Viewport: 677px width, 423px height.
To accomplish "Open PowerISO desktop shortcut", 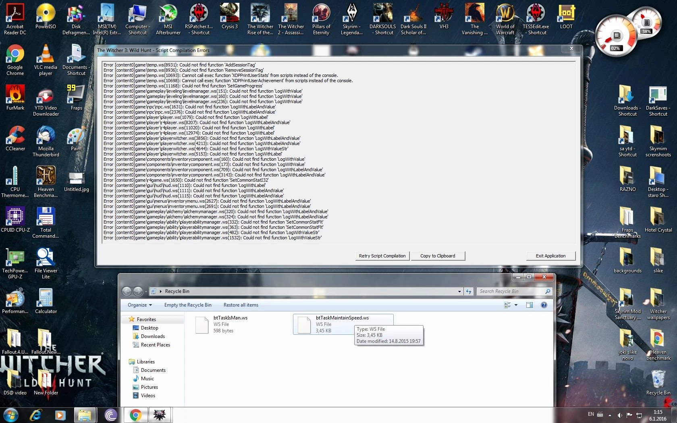I will (x=46, y=16).
